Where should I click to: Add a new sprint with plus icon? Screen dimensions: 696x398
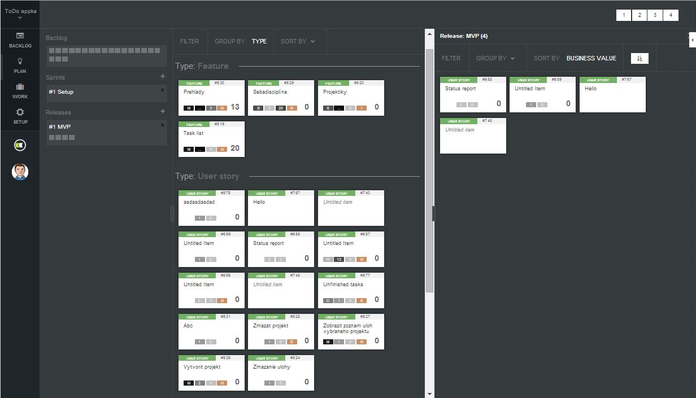pyautogui.click(x=163, y=77)
